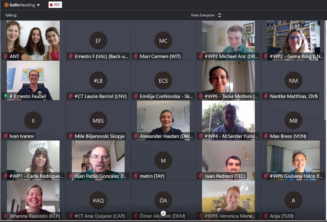Click the REC recording indicator button
Image resolution: width=327 pixels, height=222 pixels.
(55, 5)
